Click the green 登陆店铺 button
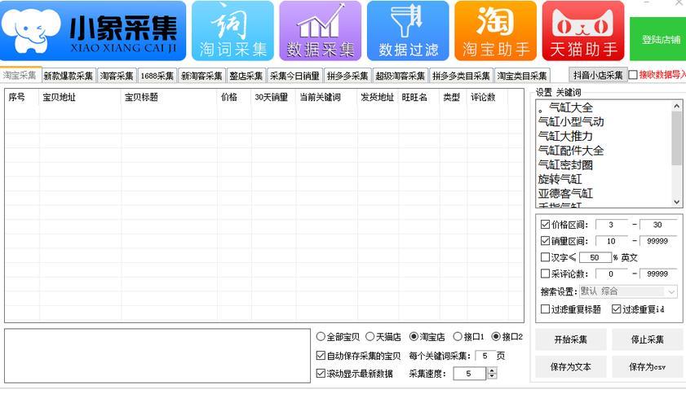Screen dimensions: 686x407 tap(658, 39)
